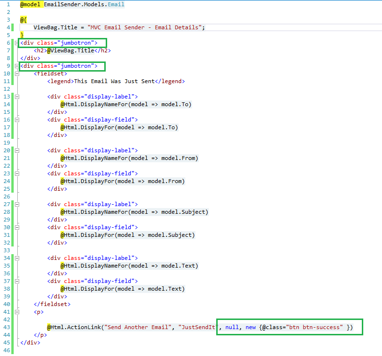Click the closing </p> tag on line 44
This screenshot has width=382, height=356.
click(x=40, y=335)
